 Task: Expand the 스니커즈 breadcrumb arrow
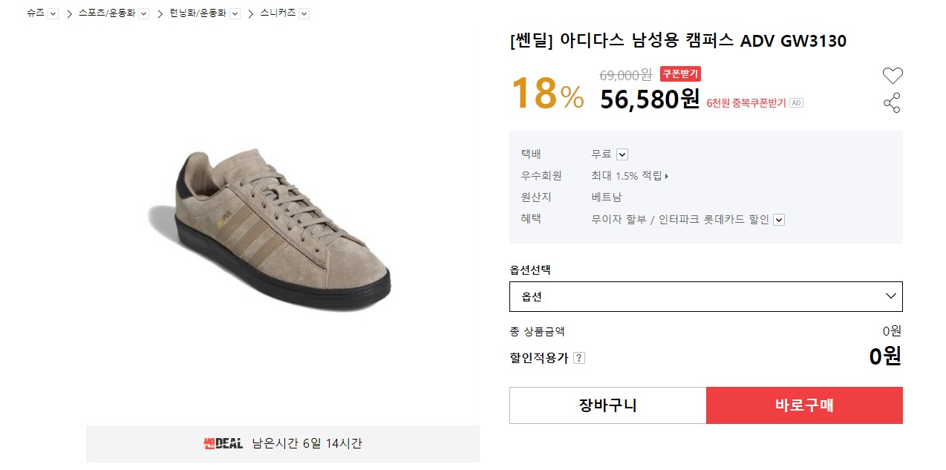304,14
